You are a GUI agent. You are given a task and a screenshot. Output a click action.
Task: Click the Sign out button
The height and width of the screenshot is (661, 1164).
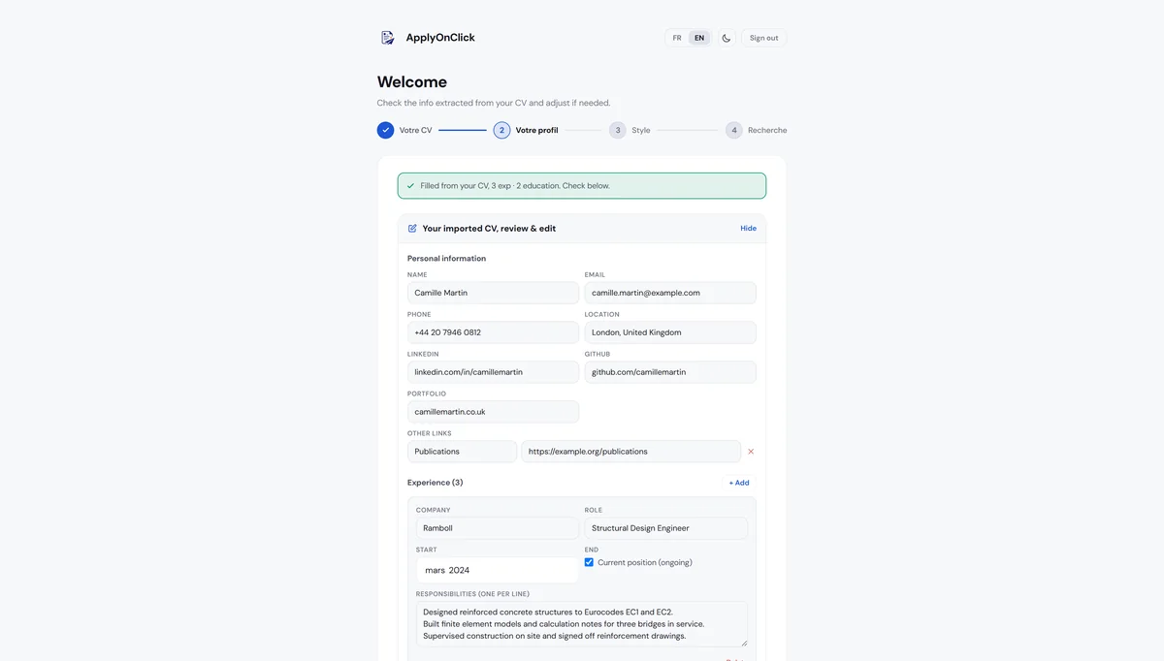click(x=764, y=38)
